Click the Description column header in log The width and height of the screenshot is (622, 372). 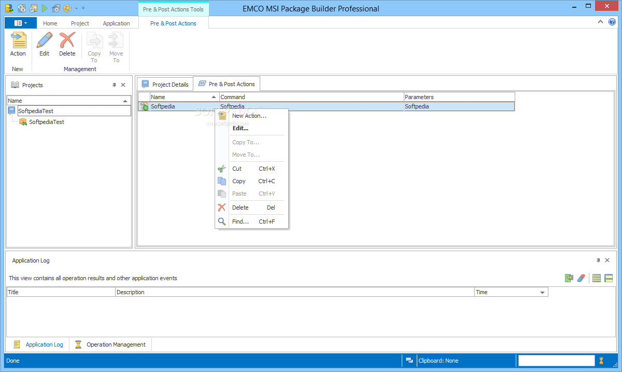295,292
